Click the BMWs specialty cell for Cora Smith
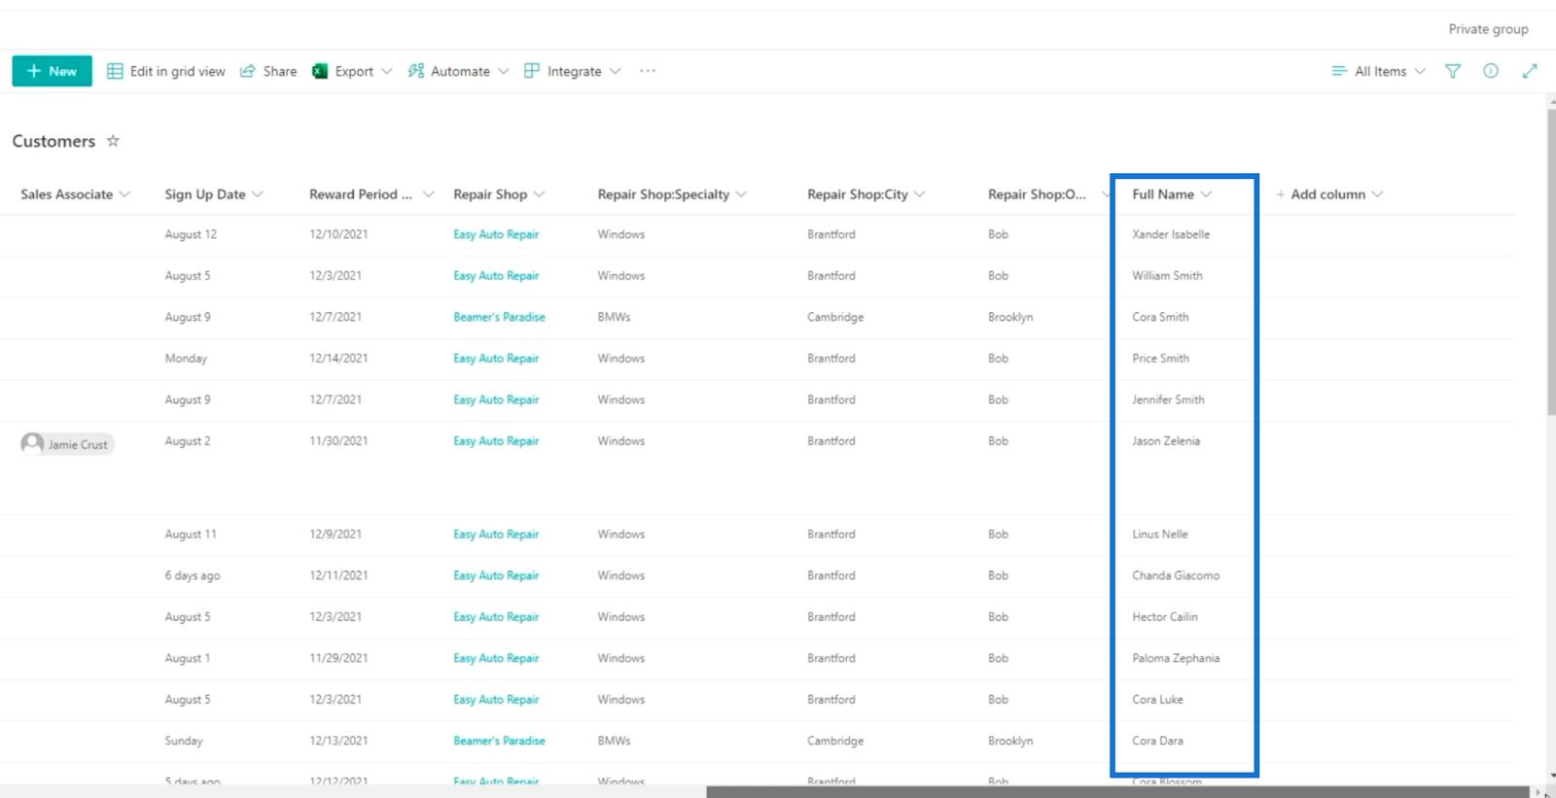The height and width of the screenshot is (798, 1556). coord(614,317)
